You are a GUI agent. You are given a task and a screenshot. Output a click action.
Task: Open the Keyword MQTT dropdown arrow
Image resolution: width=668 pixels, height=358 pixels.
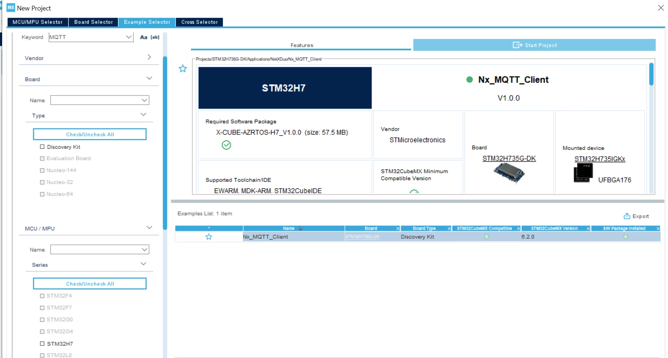coord(129,37)
